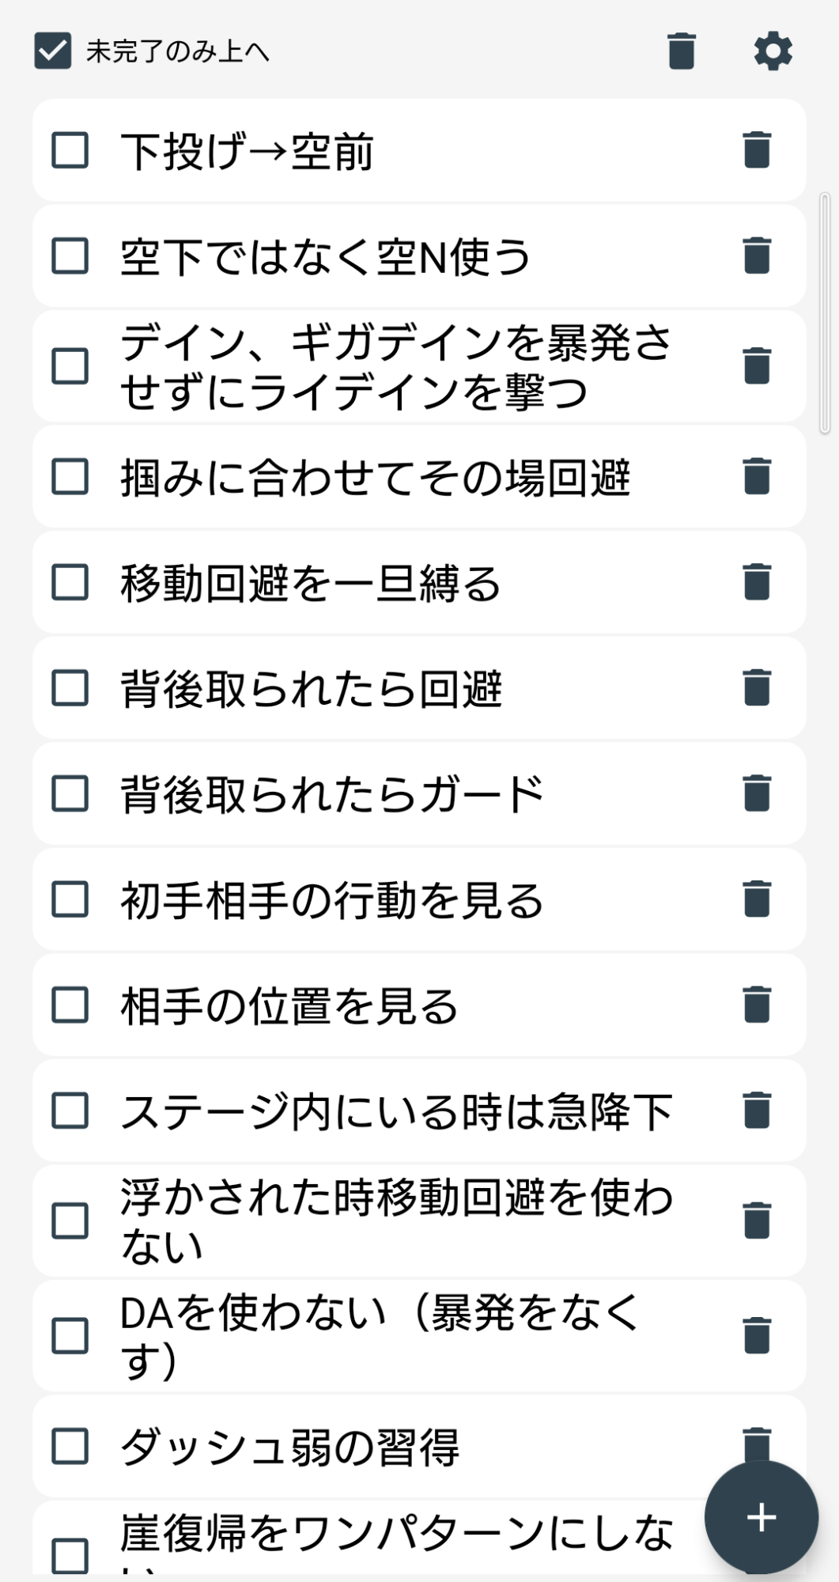839x1582 pixels.
Task: Toggle the 未完了のみ上へ checkbox
Action: point(53,51)
